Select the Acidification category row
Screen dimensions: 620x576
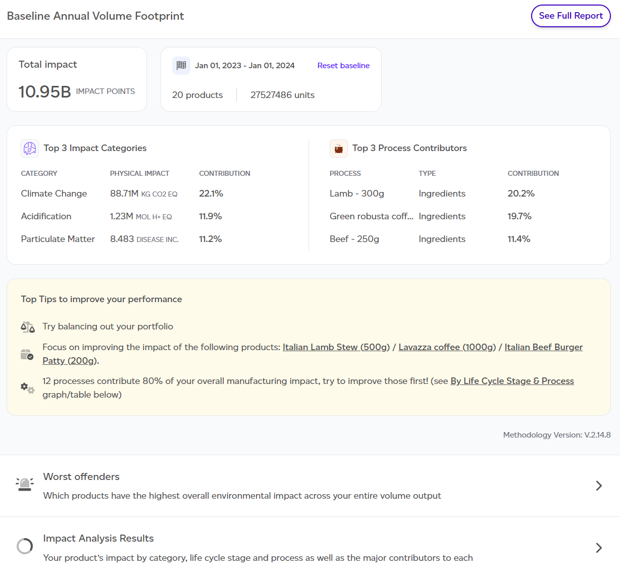click(x=158, y=216)
